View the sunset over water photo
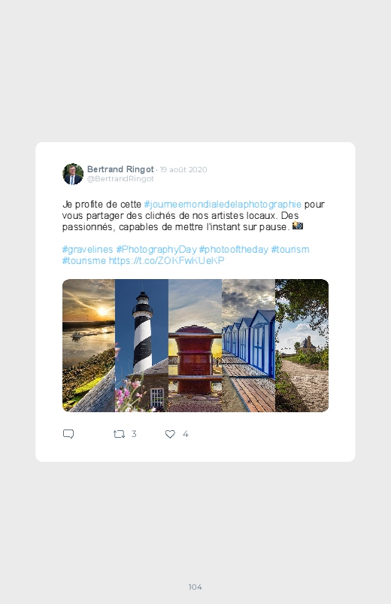This screenshot has width=391, height=604. pyautogui.click(x=89, y=345)
